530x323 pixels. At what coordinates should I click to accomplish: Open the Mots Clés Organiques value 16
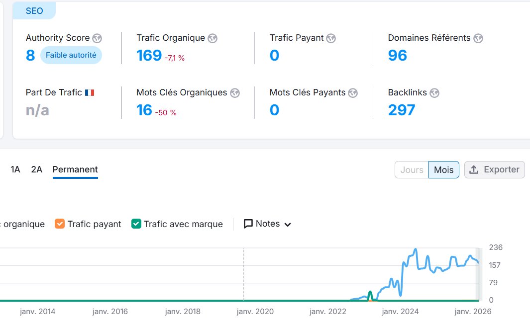tap(144, 110)
